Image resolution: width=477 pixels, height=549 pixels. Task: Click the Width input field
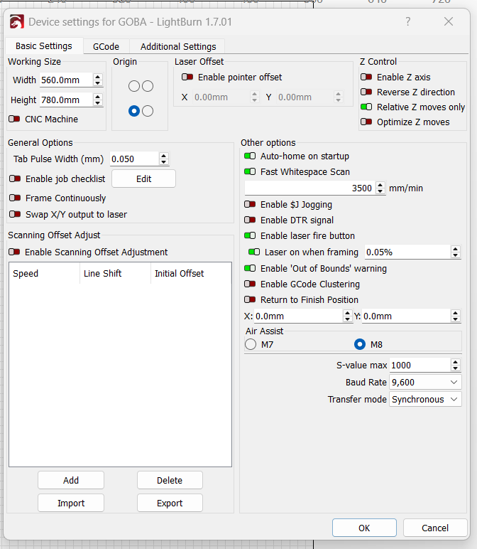[x=67, y=80]
